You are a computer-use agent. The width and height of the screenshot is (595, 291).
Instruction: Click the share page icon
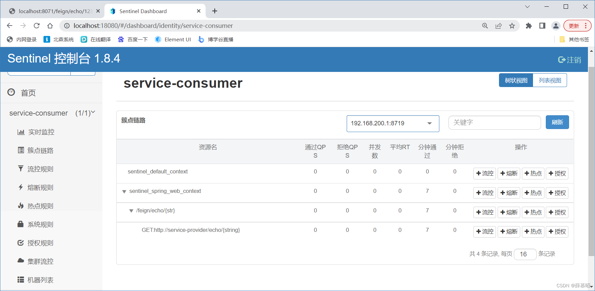[498, 26]
